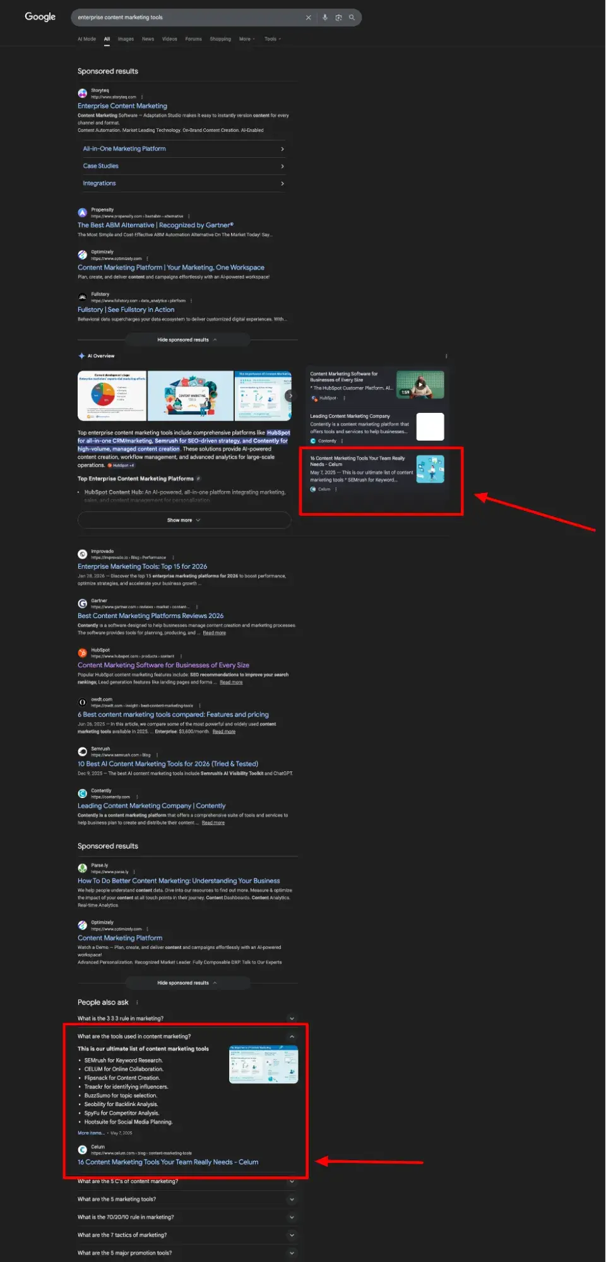Open Storyteq Enterprise Content Marketing ad

(x=122, y=106)
